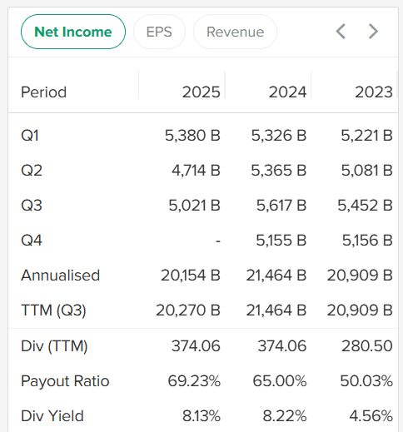The image size is (403, 432).
Task: Click Payout Ratio 2024 value 65.00%
Action: [x=280, y=381]
